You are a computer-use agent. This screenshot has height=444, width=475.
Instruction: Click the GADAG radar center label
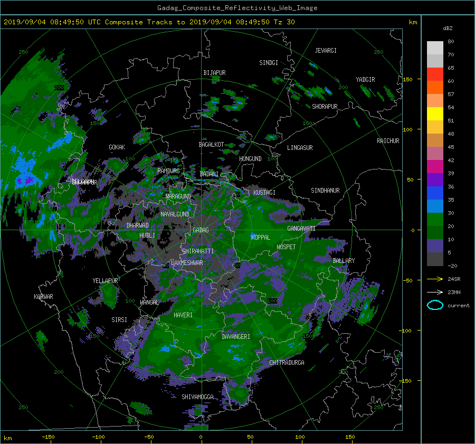coord(201,230)
